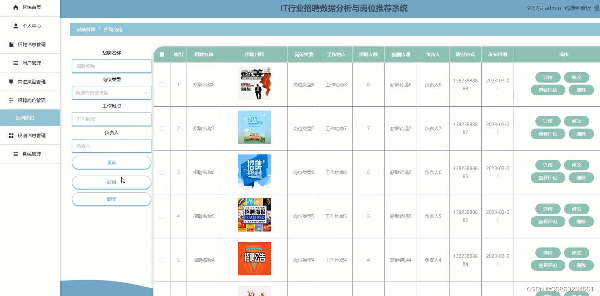Click 查看评论 for 招聘名称5
Viewport: 600px width, 296px height.
548,222
